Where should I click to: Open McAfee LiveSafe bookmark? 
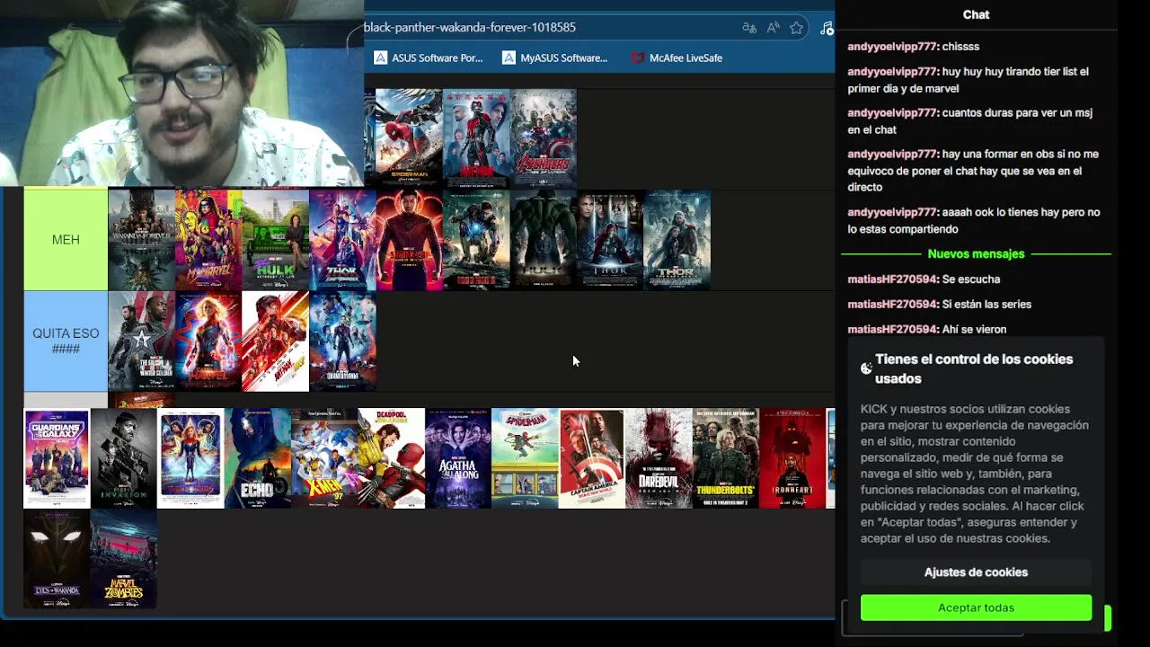[677, 58]
